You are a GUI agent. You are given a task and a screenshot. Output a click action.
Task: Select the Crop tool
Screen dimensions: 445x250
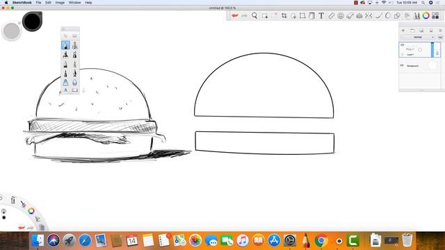tap(284, 15)
